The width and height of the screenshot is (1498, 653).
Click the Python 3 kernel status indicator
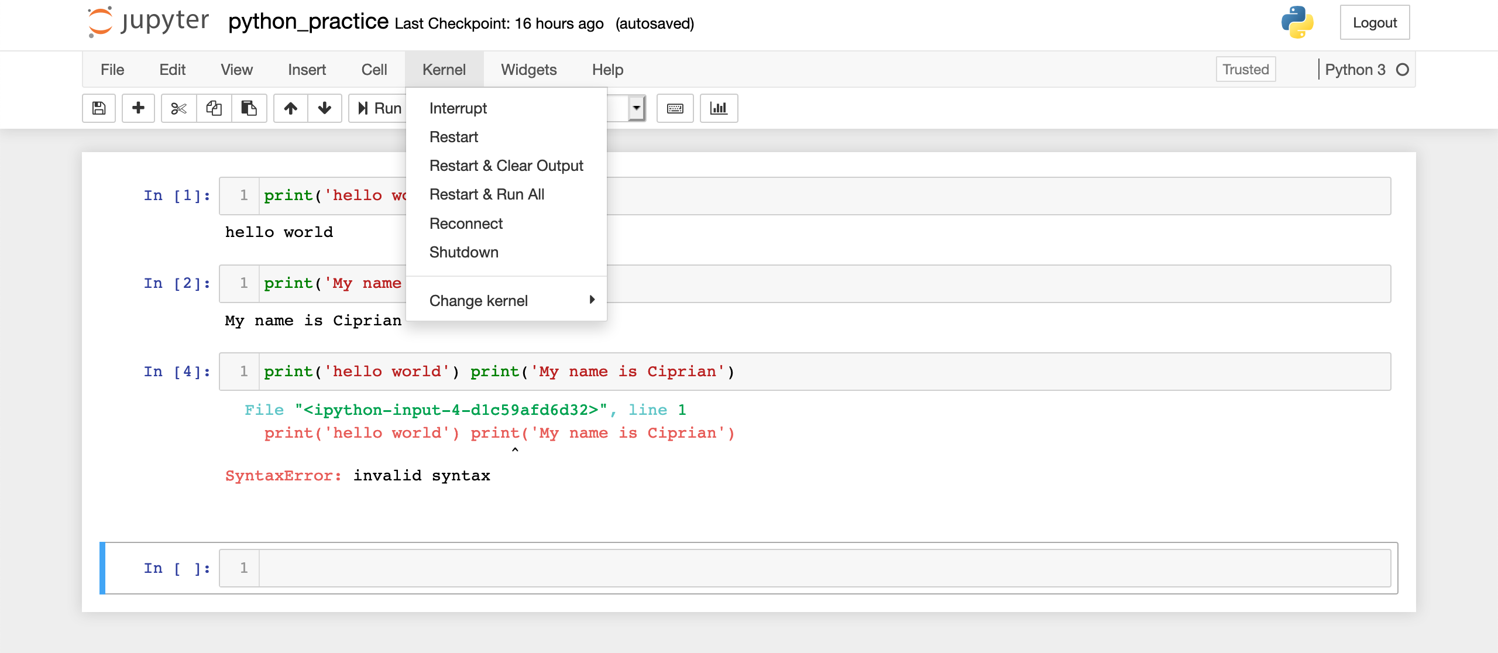click(x=1401, y=68)
